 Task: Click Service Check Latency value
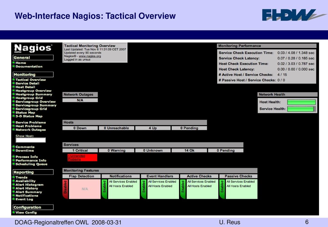(x=296, y=58)
